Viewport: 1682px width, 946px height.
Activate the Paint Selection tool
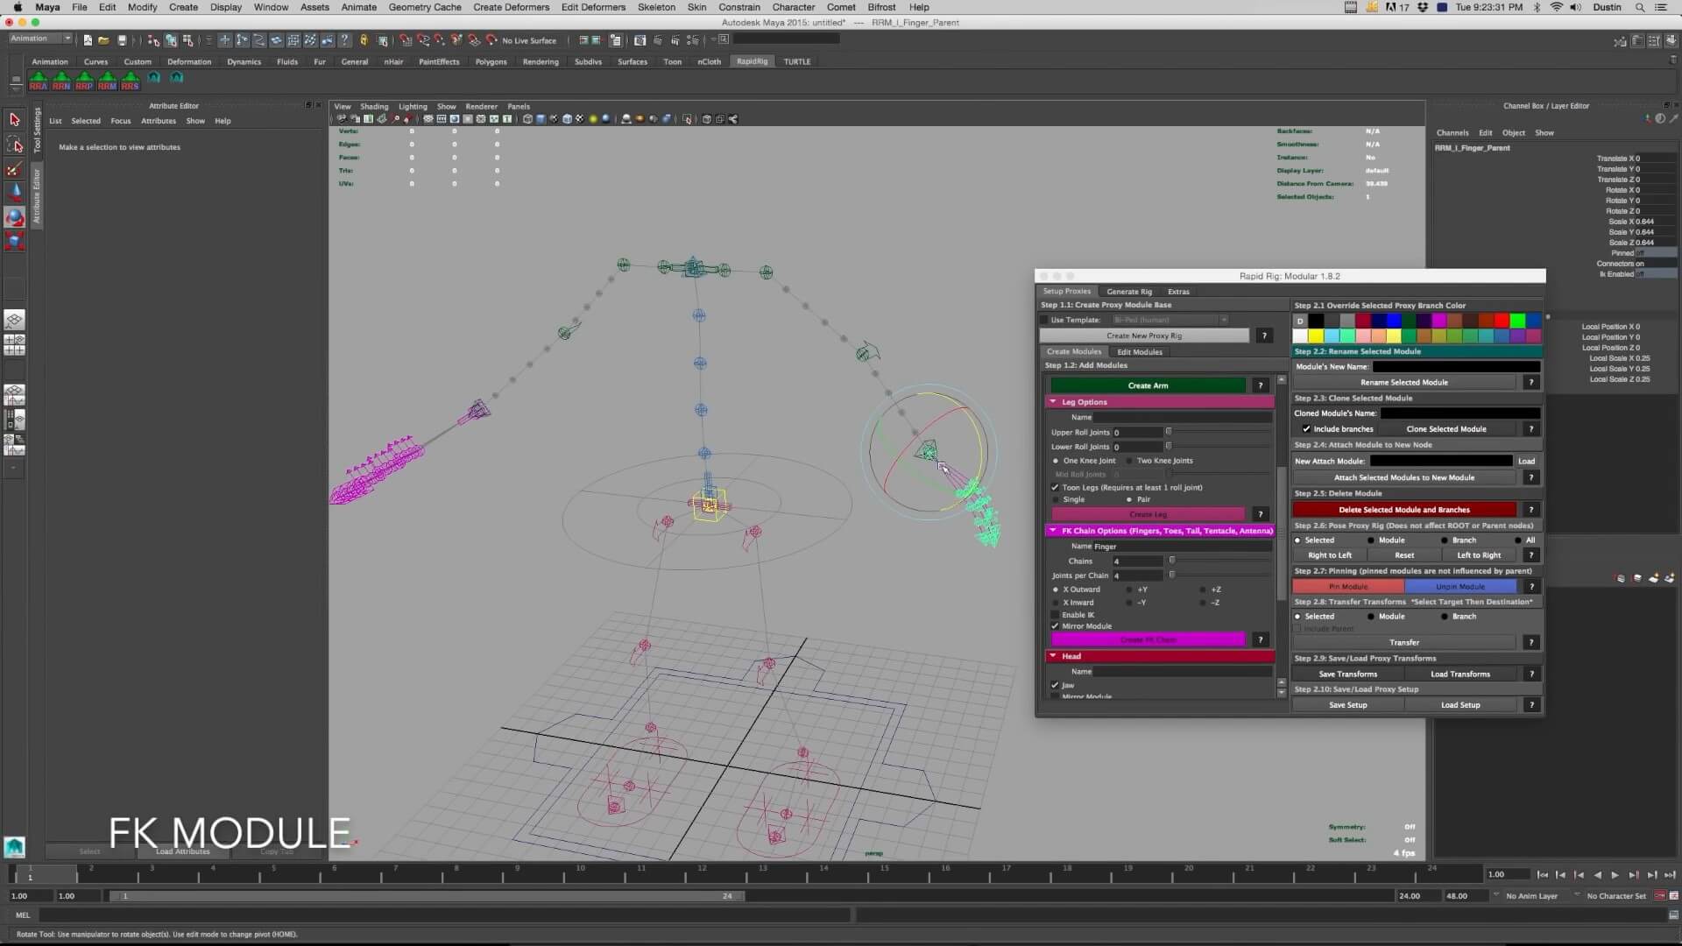tap(14, 168)
